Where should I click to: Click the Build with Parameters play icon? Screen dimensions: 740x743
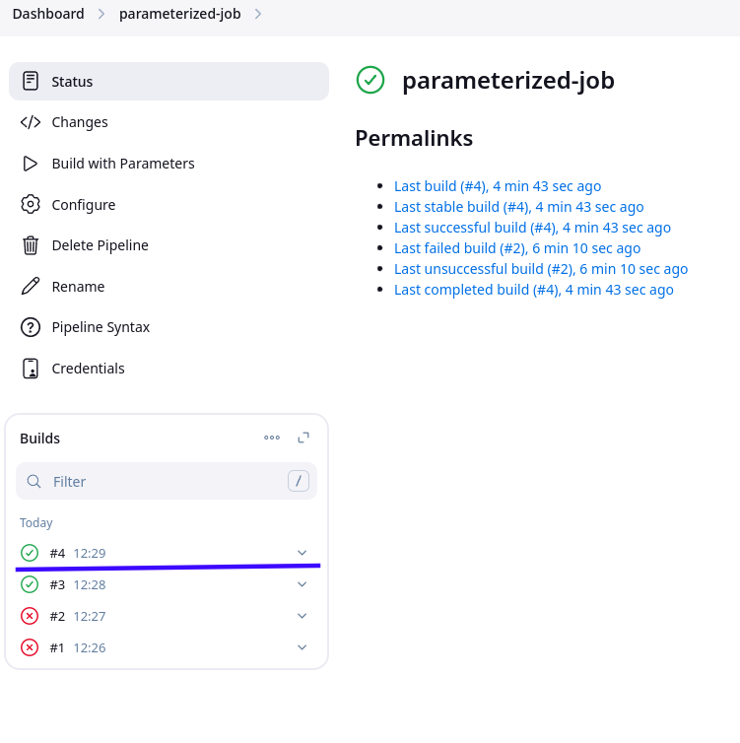31,164
